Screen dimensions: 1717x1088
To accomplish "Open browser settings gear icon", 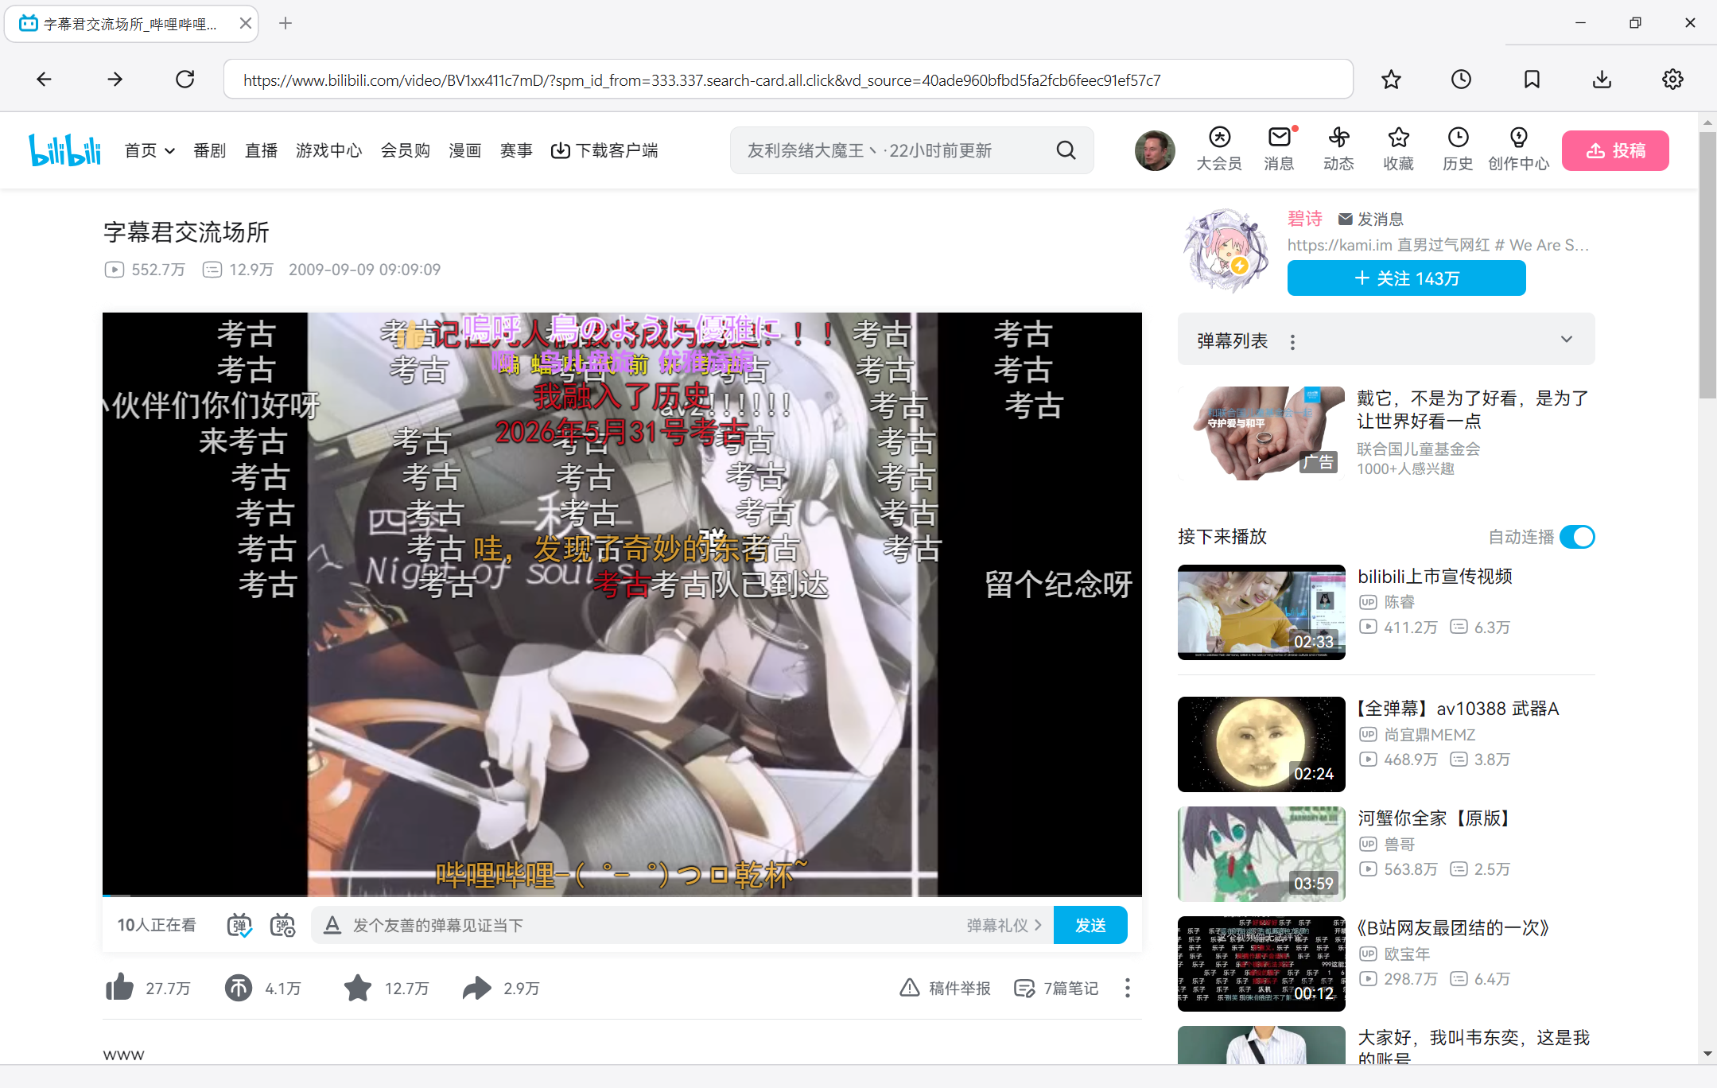I will click(x=1672, y=79).
